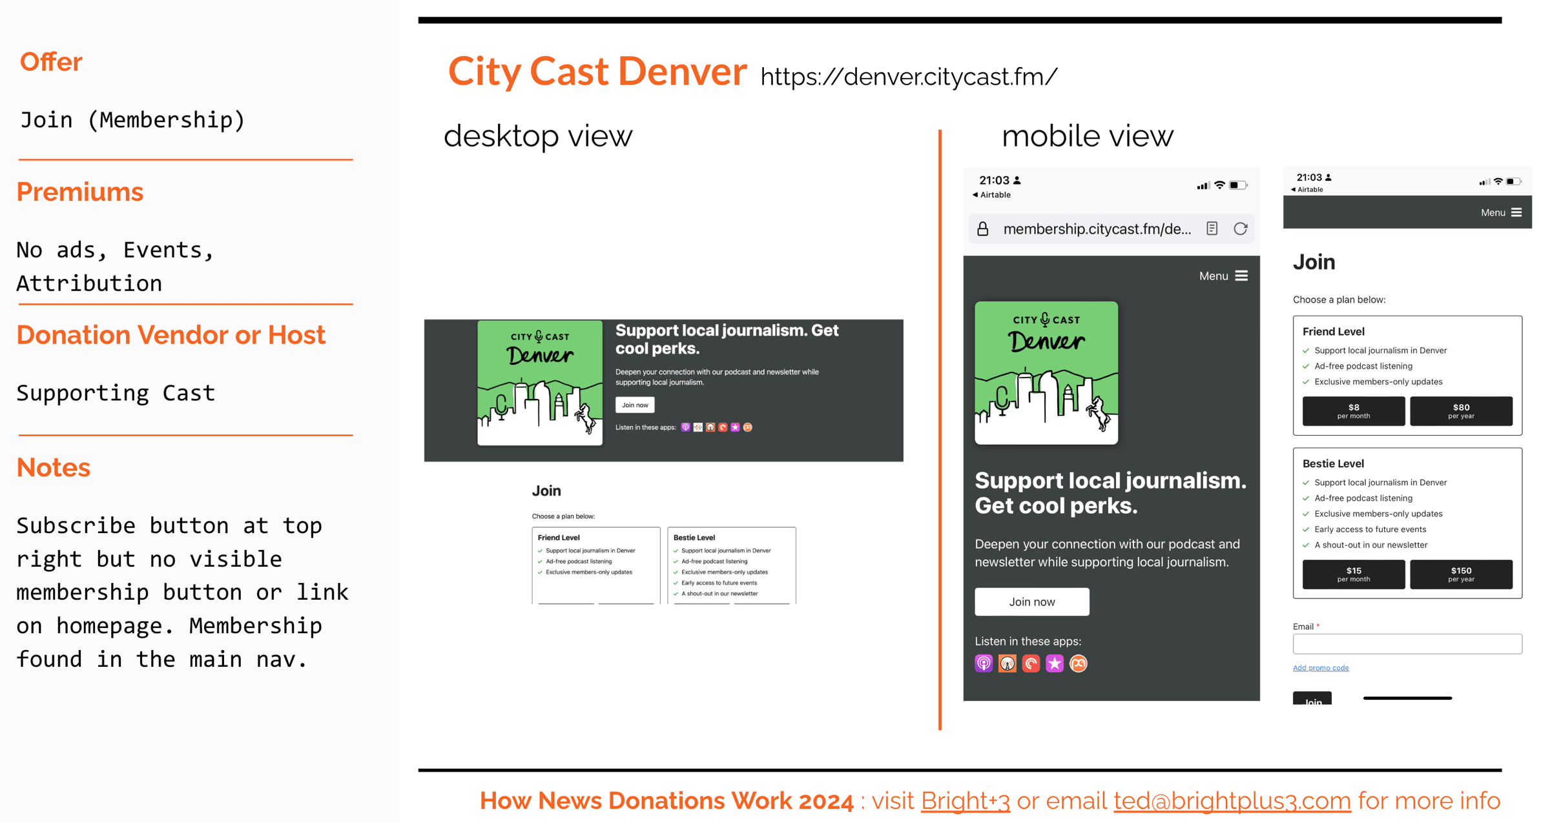Click the https://denver.citycast.fm/ URL text
1550x823 pixels.
pos(909,77)
